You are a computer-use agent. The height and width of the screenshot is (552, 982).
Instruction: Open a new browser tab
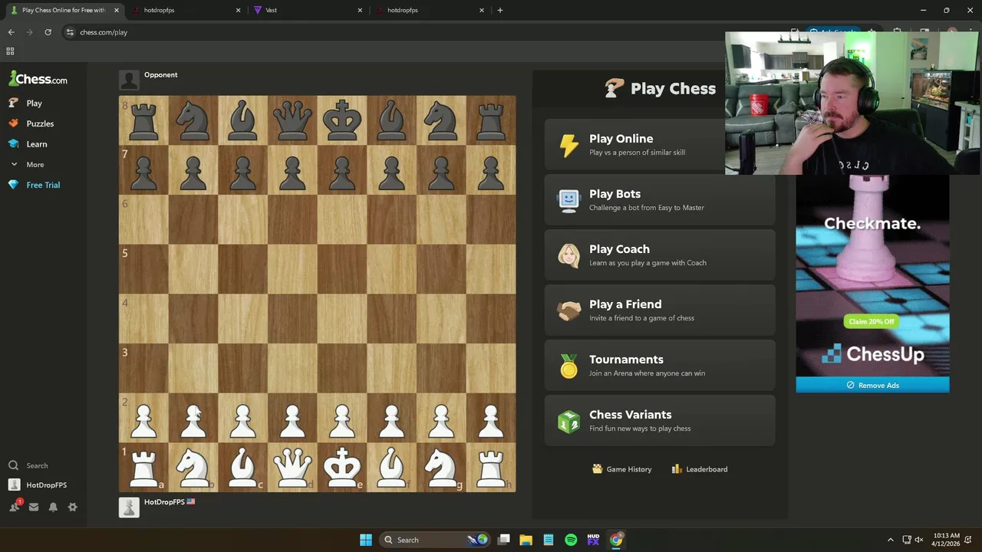500,10
